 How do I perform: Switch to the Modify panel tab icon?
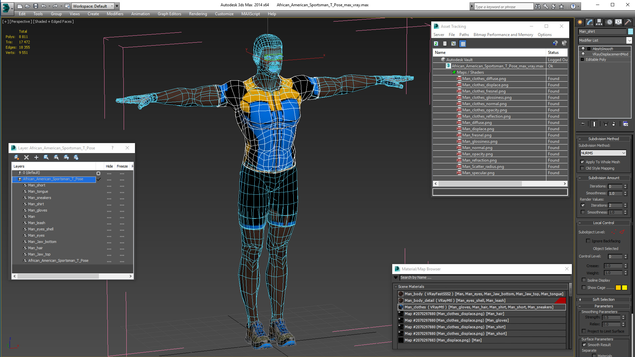click(x=589, y=22)
